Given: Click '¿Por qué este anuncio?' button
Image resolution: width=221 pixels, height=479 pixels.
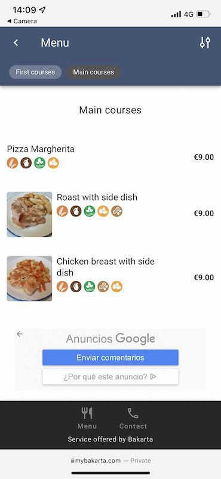Looking at the screenshot, I should click(110, 377).
